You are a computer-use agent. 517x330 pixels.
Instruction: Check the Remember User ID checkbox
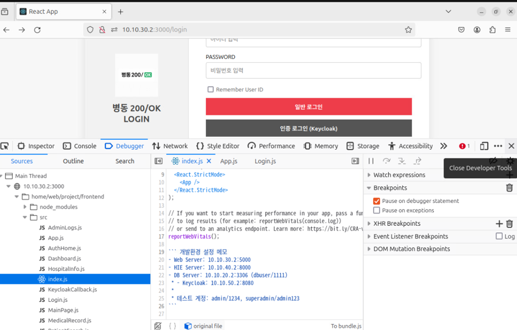click(210, 89)
